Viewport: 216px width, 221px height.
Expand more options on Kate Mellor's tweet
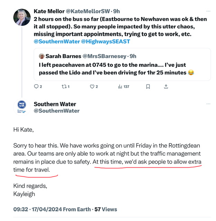point(208,11)
